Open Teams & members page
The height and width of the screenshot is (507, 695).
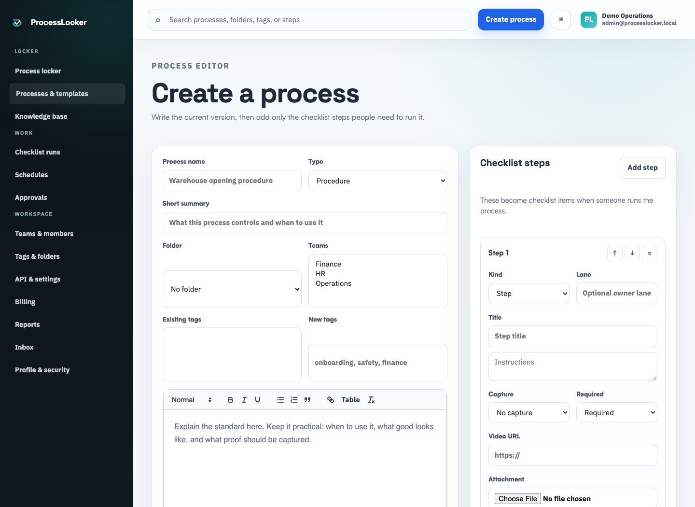(x=67, y=234)
